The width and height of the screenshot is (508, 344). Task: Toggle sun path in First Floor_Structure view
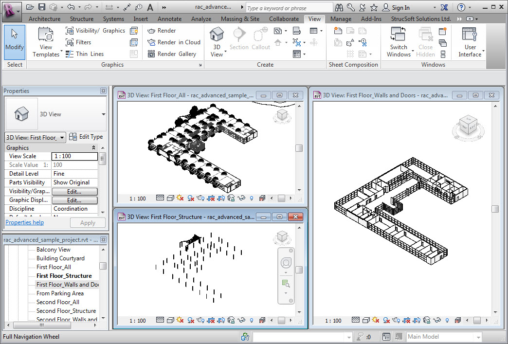(x=180, y=321)
